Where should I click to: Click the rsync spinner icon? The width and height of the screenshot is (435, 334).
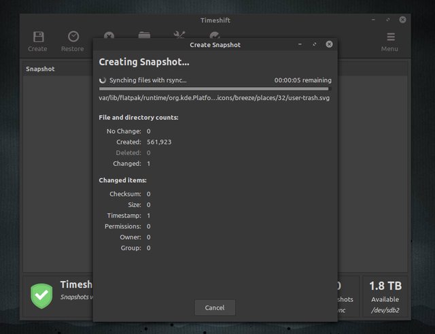(x=103, y=80)
